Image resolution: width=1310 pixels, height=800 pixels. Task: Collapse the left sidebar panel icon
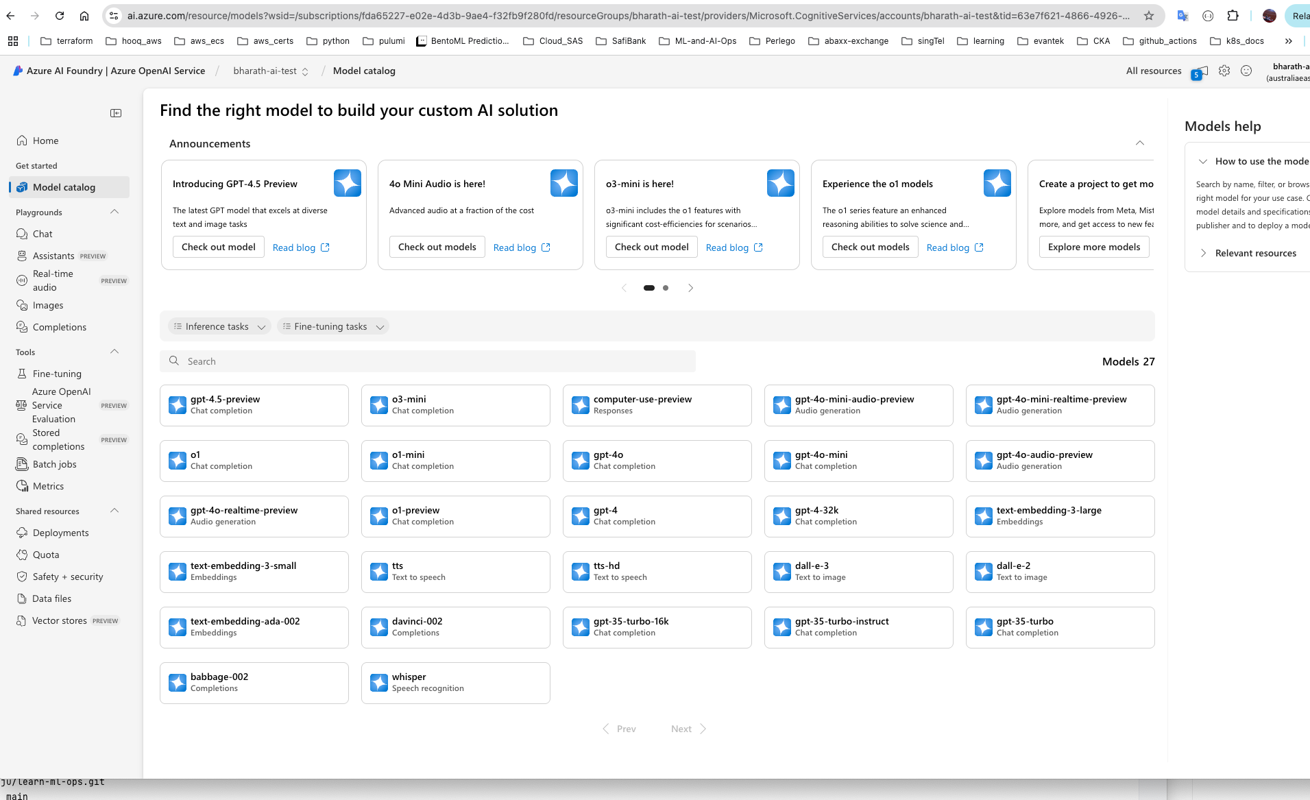point(116,113)
